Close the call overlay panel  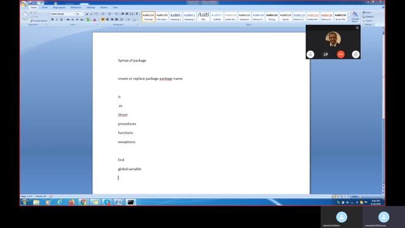357,28
